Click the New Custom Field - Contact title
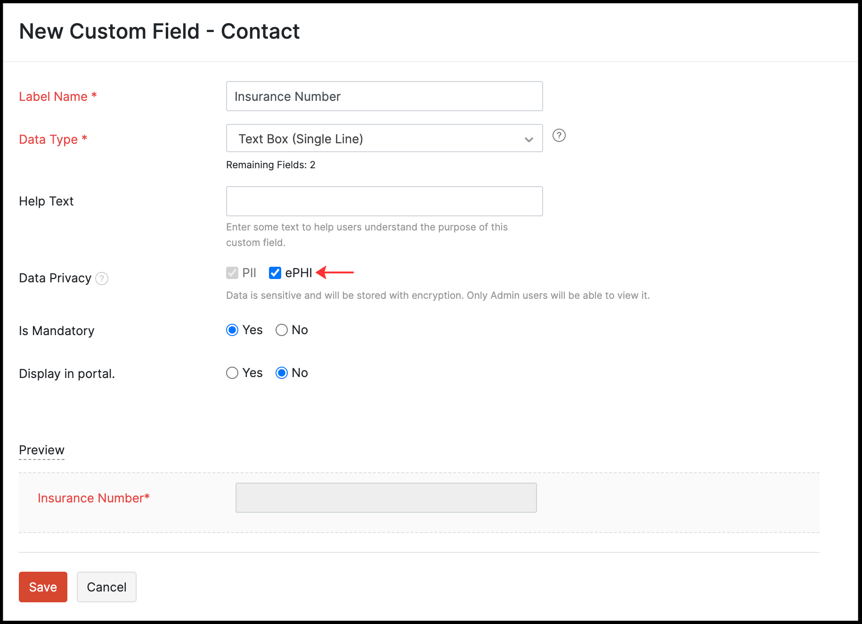The width and height of the screenshot is (862, 624). 159,32
